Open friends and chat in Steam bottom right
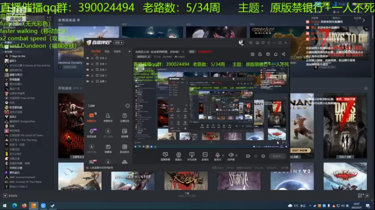 364,196
